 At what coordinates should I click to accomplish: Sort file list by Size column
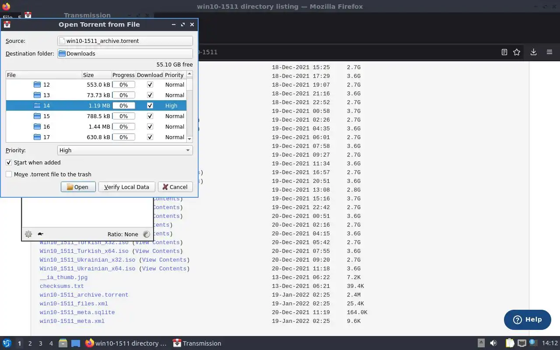(96, 75)
